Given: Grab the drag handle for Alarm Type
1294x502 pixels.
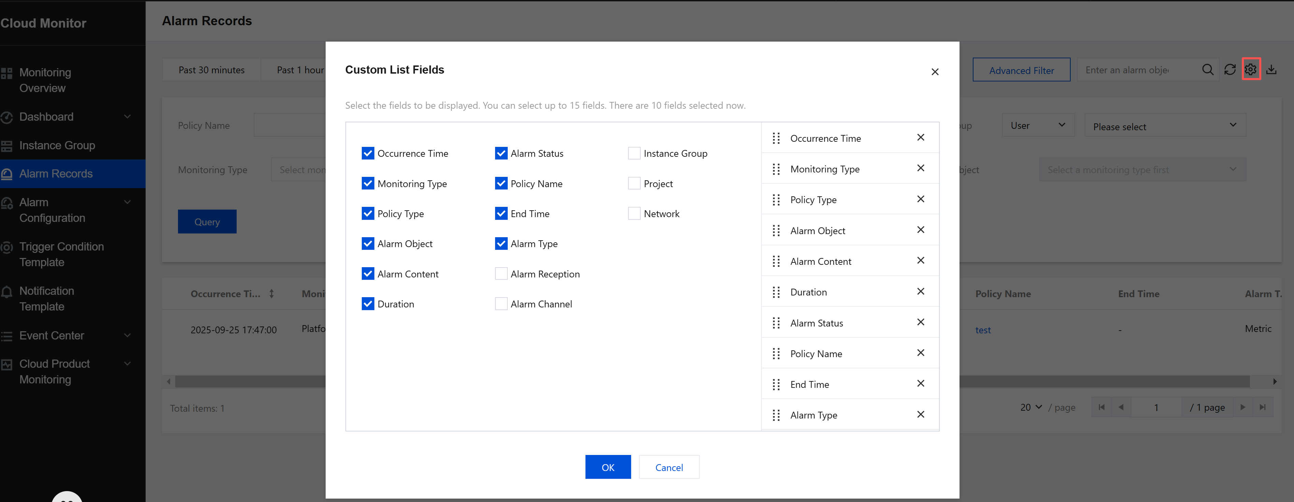Looking at the screenshot, I should (776, 415).
